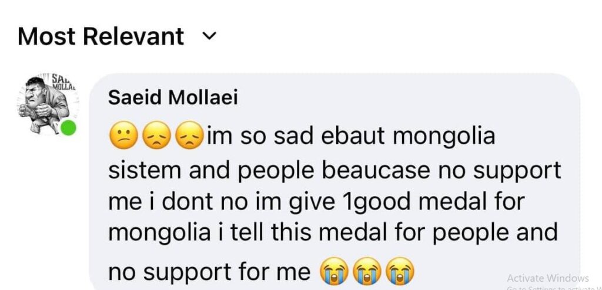Click the 'im so sad ebaut mongolia' line
The image size is (602, 290).
[350, 137]
